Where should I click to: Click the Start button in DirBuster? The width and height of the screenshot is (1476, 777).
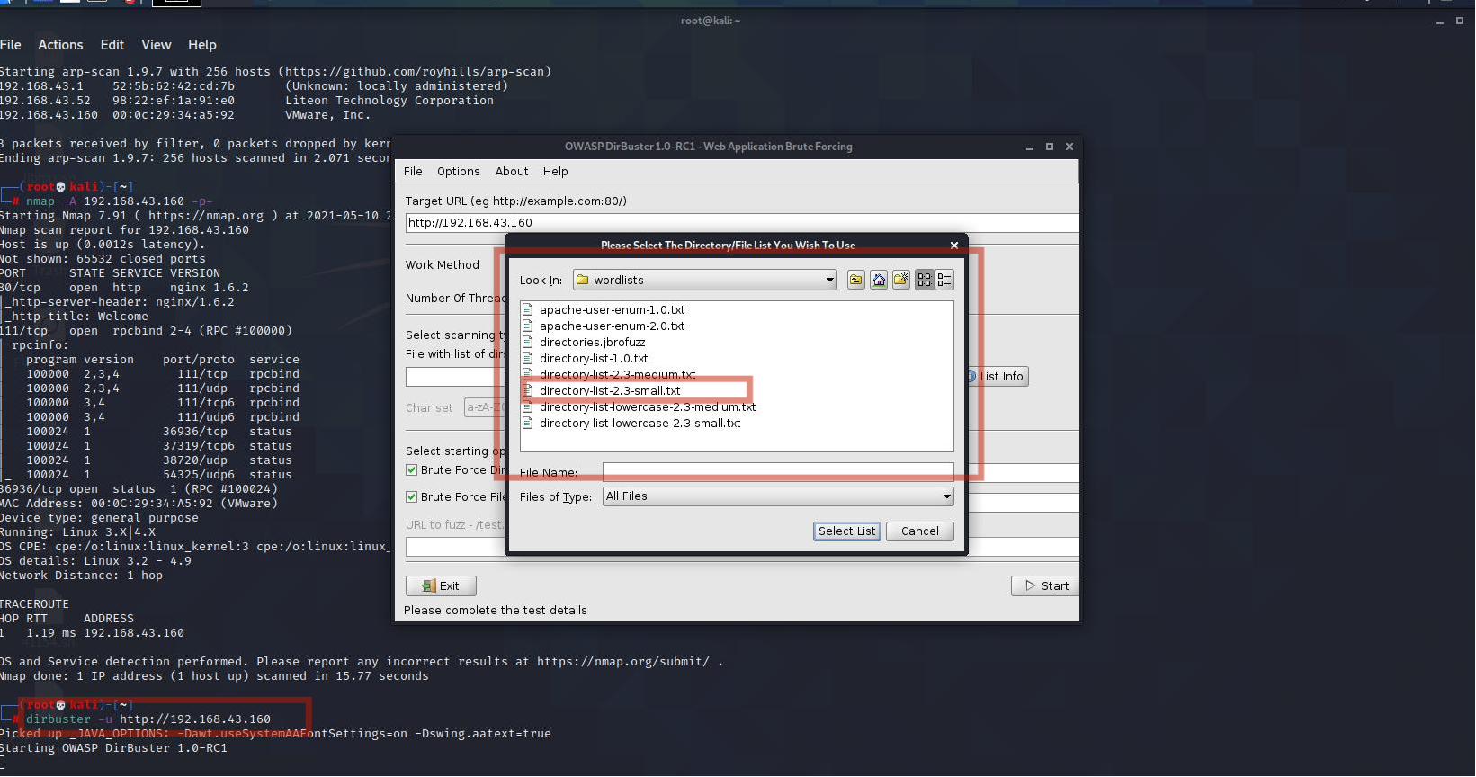[x=1046, y=586]
